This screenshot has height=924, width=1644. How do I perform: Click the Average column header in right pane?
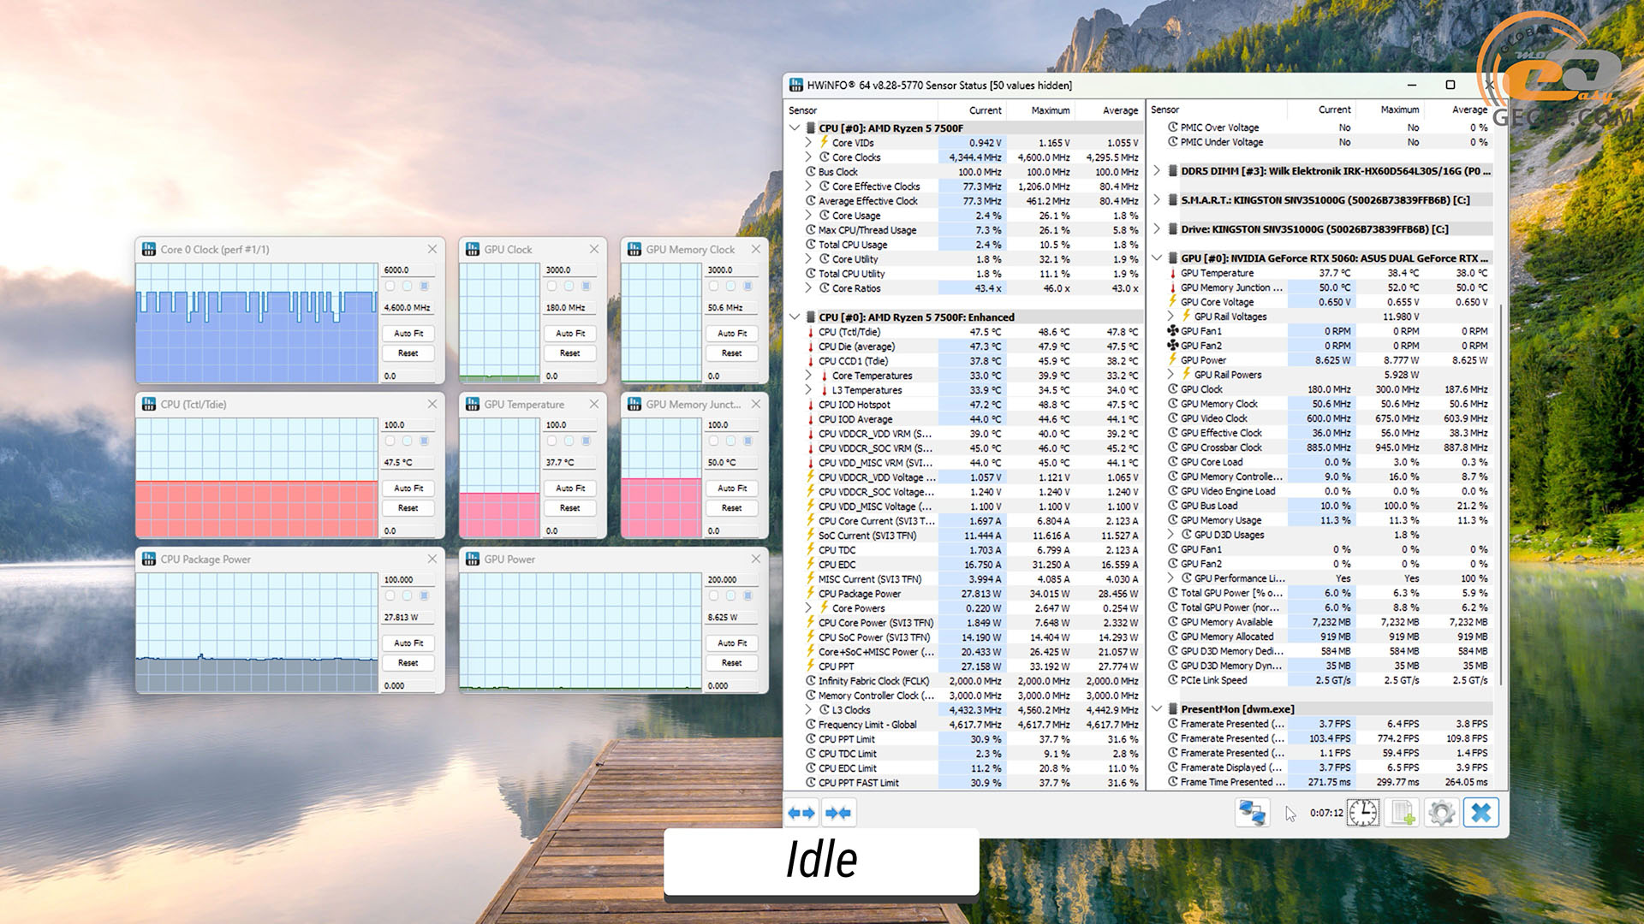coord(1468,110)
